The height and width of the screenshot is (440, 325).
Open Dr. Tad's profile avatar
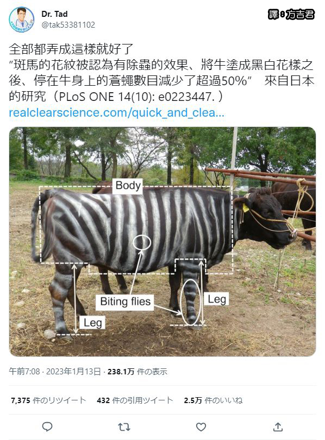tap(21, 20)
